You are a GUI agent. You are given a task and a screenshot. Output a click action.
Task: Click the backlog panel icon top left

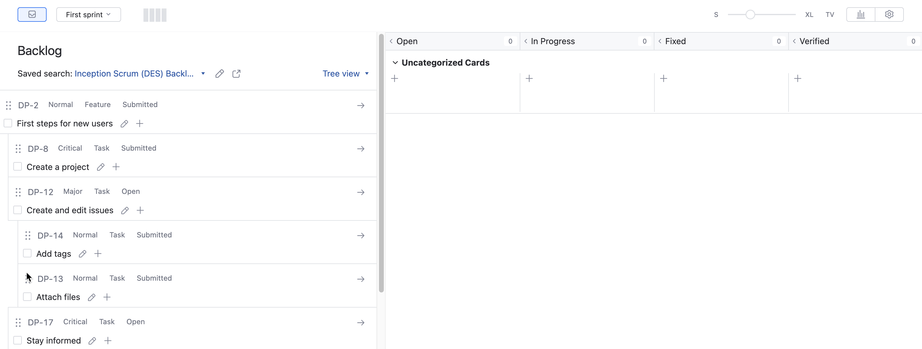32,14
